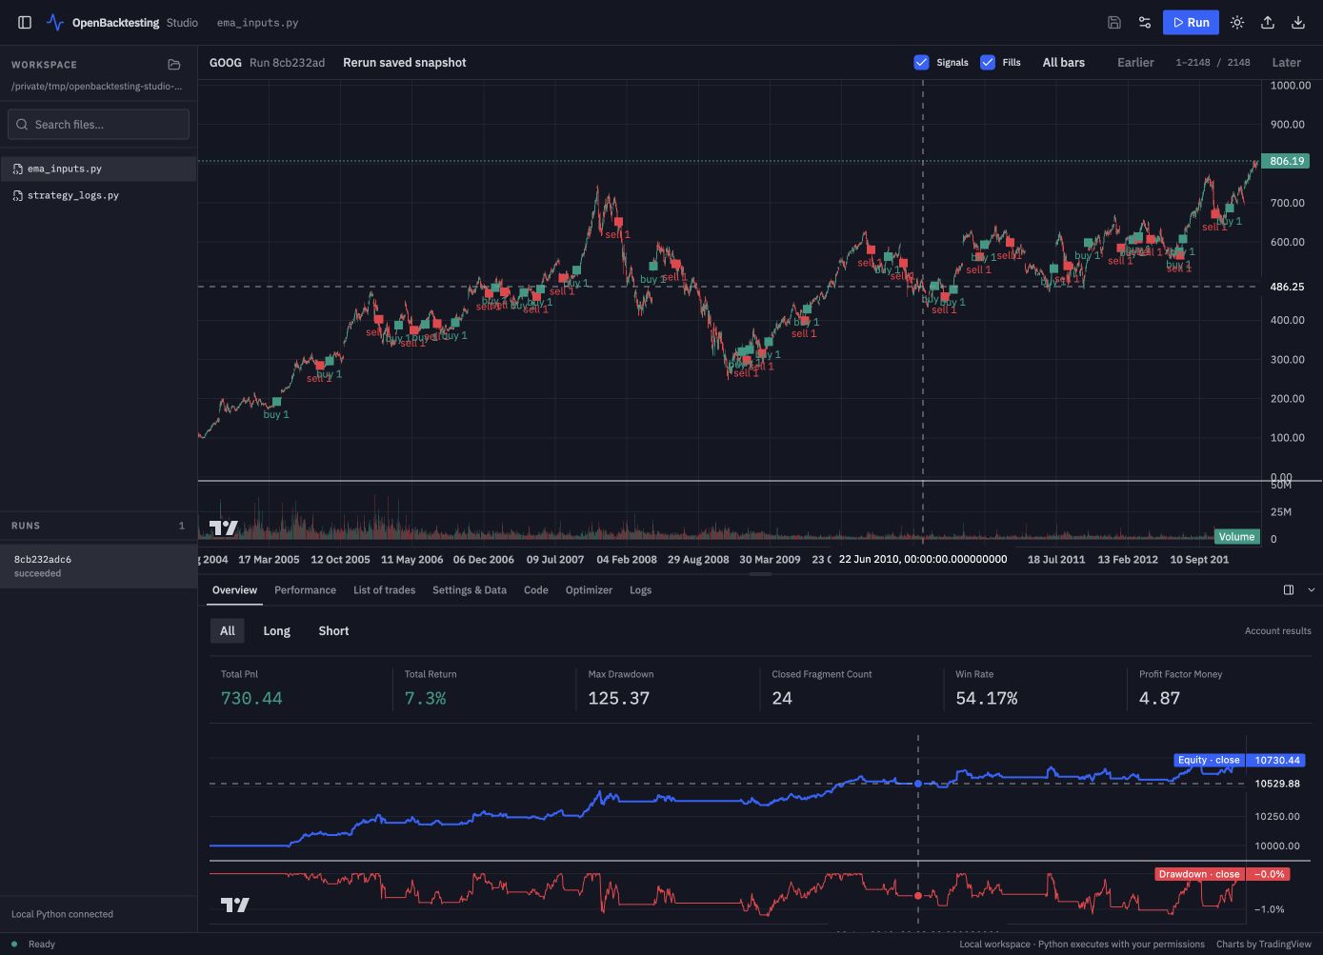The height and width of the screenshot is (955, 1323).
Task: Toggle the sidebar panel icon
Action: (x=25, y=22)
